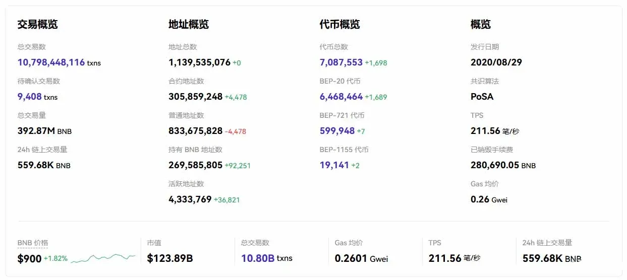Select the +36,821 active address change
627x280 pixels.
pyautogui.click(x=227, y=200)
